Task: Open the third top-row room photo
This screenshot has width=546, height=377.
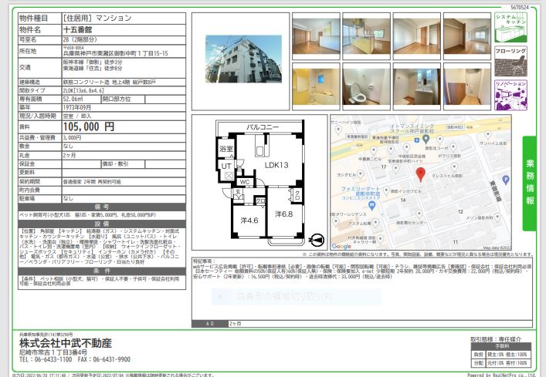Action: [x=417, y=36]
